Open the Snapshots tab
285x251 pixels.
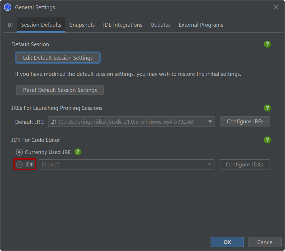82,25
